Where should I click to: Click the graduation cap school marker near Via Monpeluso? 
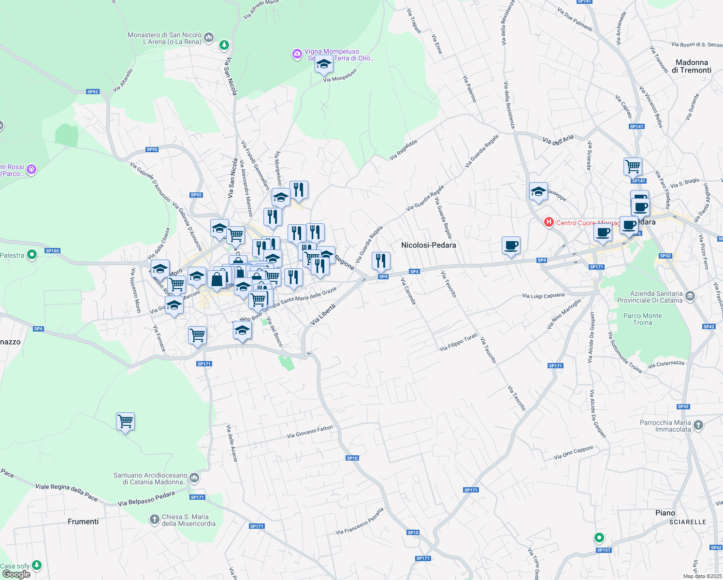(324, 64)
